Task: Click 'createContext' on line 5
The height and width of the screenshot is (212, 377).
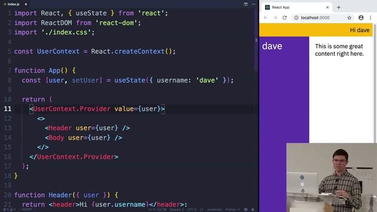Action: [140, 51]
